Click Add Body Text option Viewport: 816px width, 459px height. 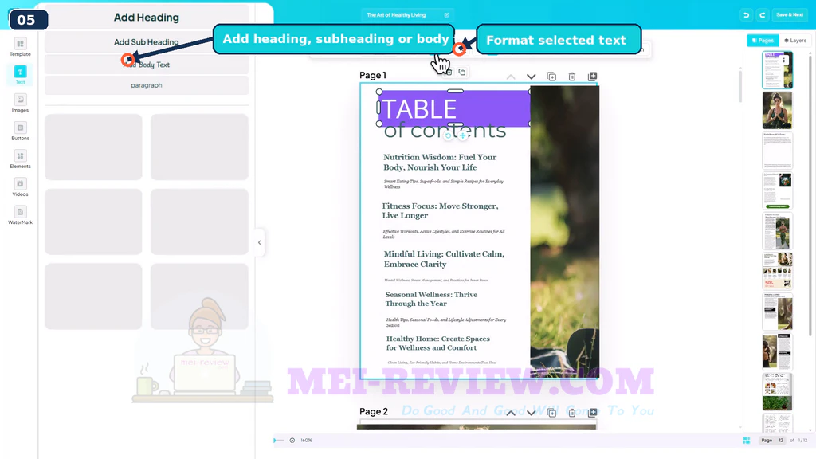tap(147, 65)
